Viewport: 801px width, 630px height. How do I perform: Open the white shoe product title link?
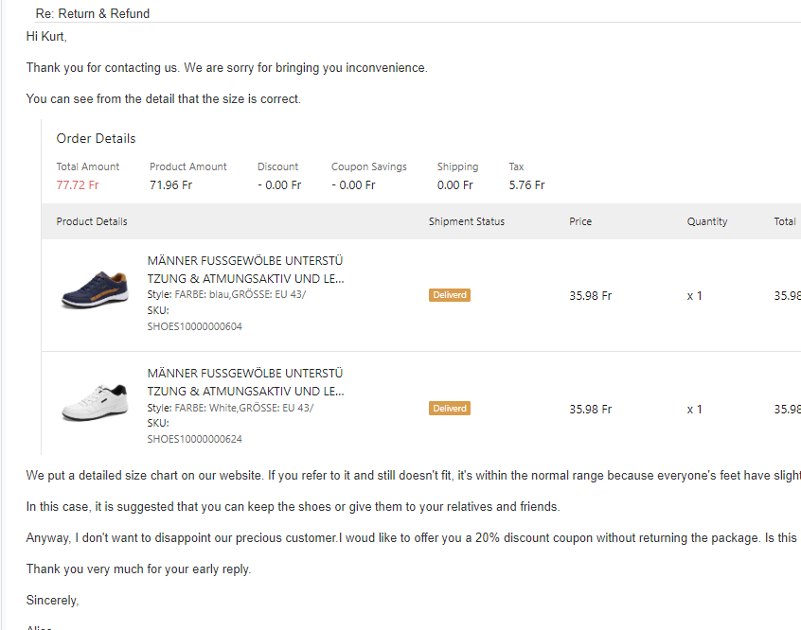pos(245,382)
